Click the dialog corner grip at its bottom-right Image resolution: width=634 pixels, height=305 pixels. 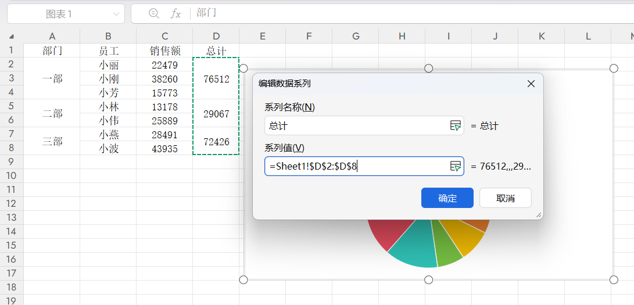tap(538, 216)
